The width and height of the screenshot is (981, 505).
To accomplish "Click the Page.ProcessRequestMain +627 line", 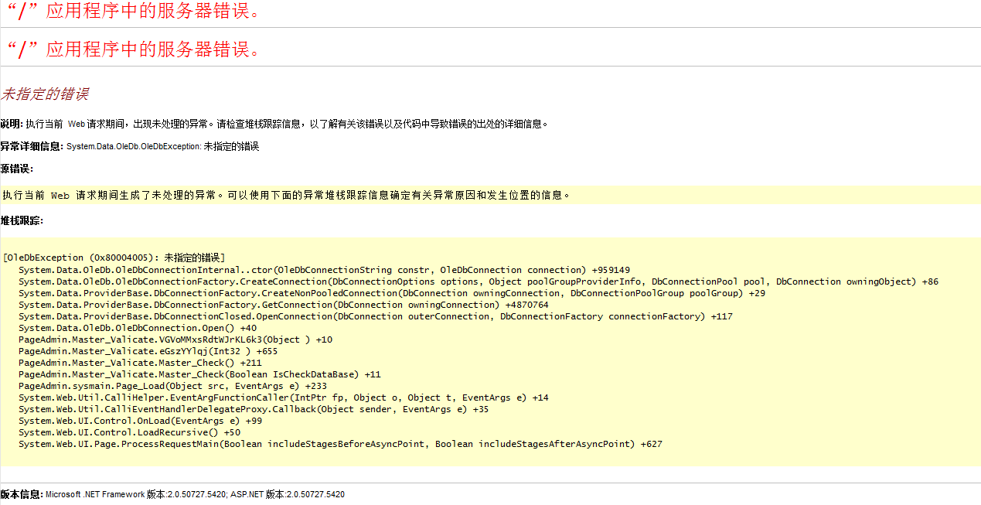I will click(x=340, y=444).
